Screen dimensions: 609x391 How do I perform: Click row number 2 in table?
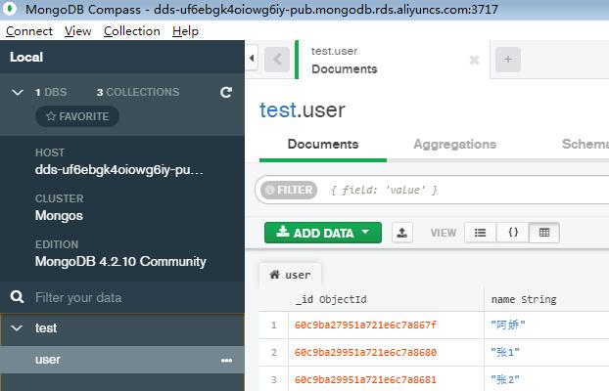(274, 352)
